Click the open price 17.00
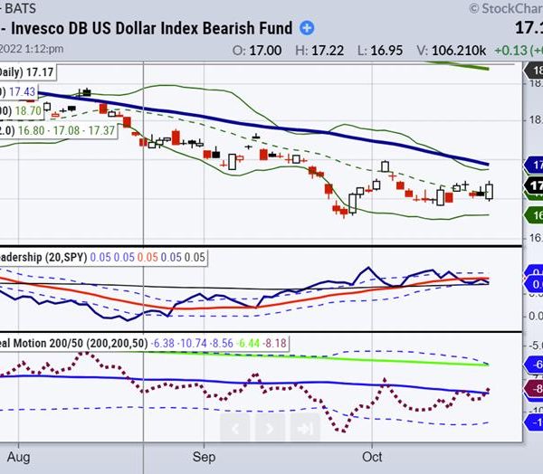This screenshot has width=543, height=474. [x=265, y=51]
